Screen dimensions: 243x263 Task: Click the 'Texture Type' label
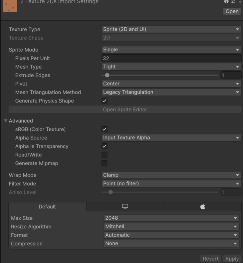[x=25, y=30]
